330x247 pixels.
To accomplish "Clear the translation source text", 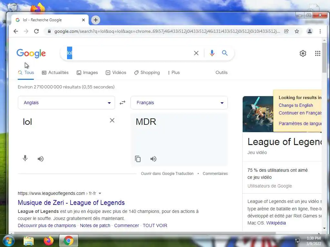I will pos(112,120).
